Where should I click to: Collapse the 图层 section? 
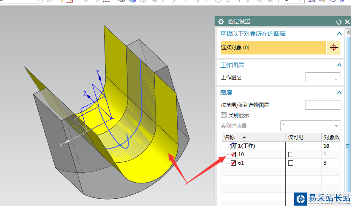click(x=339, y=92)
